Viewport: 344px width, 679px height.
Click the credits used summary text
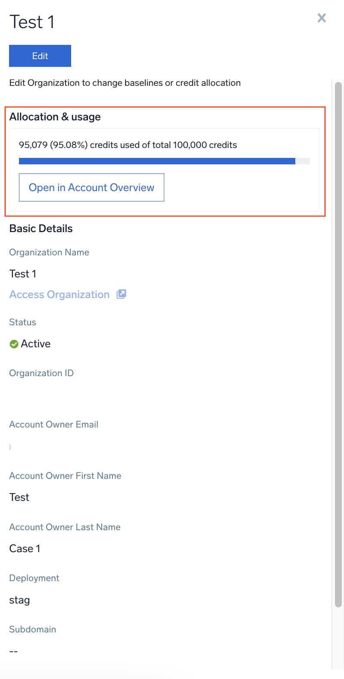128,145
